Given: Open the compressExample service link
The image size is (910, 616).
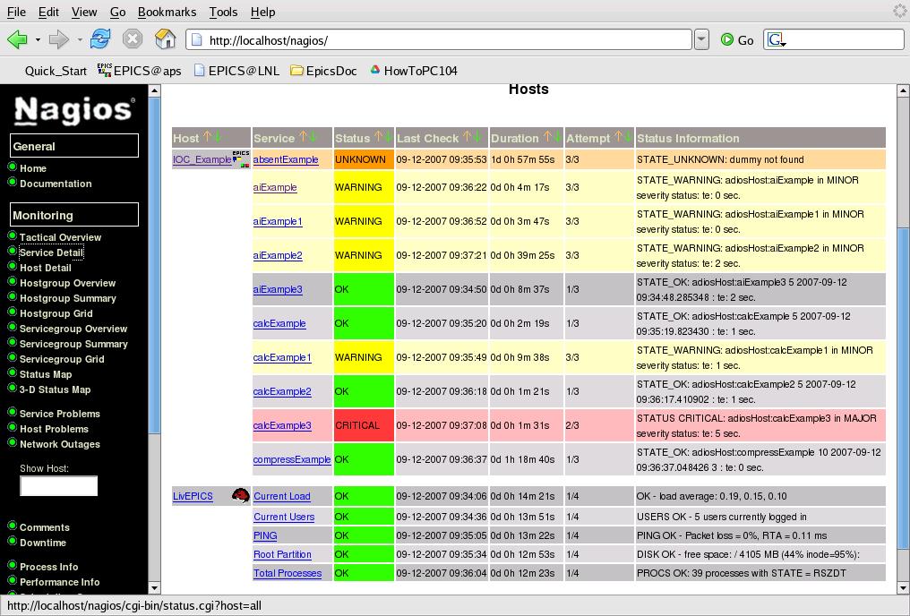Looking at the screenshot, I should coord(292,459).
